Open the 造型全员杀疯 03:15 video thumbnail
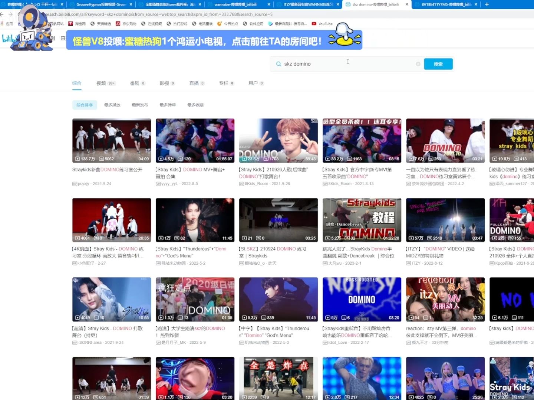 362,140
